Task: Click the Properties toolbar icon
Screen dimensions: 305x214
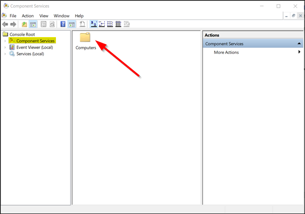Action: click(43, 24)
